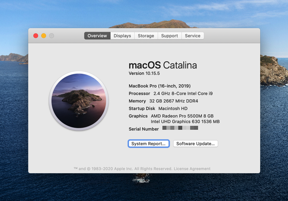Open the License Agreement link

[192, 169]
